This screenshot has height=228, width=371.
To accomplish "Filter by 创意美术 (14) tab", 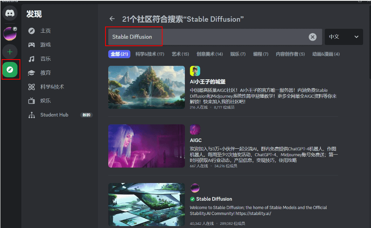I will point(210,54).
